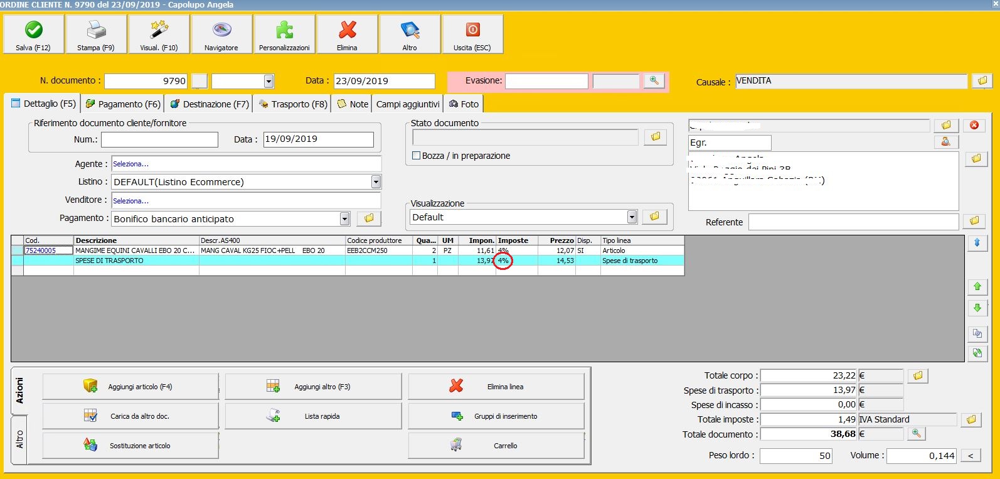Expand the Listino dropdown
The width and height of the screenshot is (1000, 479).
click(x=376, y=182)
